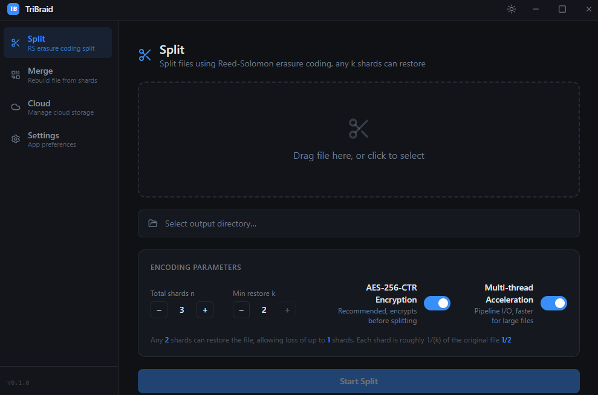Click the Select output directory field
This screenshot has height=395, width=598.
coord(359,223)
